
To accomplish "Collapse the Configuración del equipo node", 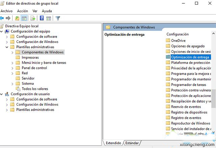I will pyautogui.click(x=1, y=32).
